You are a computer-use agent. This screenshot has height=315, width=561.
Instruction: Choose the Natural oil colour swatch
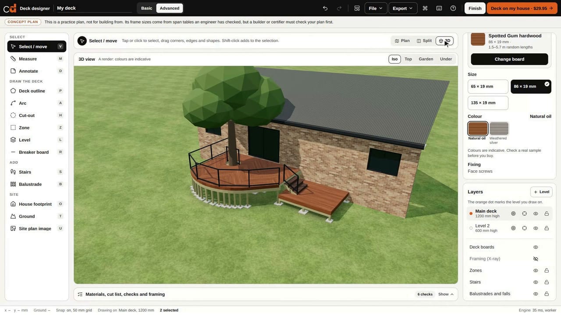point(478,129)
